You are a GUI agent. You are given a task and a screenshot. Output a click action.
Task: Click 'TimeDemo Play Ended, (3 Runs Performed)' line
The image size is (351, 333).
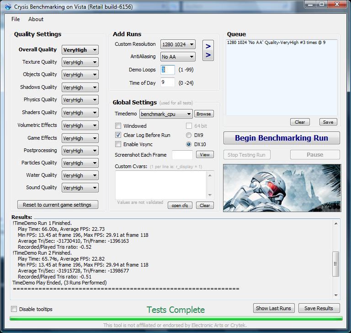coord(59,283)
